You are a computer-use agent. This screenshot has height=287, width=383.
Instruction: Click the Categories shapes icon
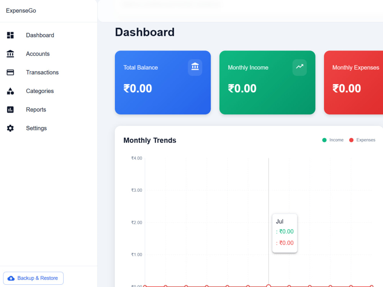click(x=10, y=91)
